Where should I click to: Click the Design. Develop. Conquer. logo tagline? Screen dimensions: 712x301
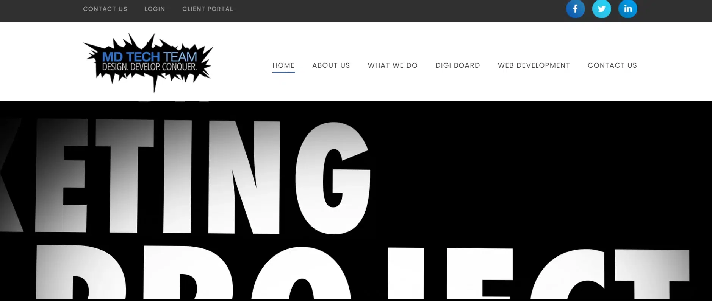[x=149, y=67]
